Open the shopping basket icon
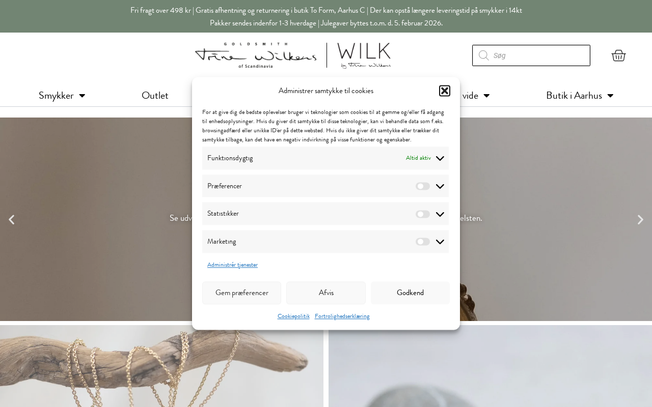The height and width of the screenshot is (407, 652). coord(618,55)
